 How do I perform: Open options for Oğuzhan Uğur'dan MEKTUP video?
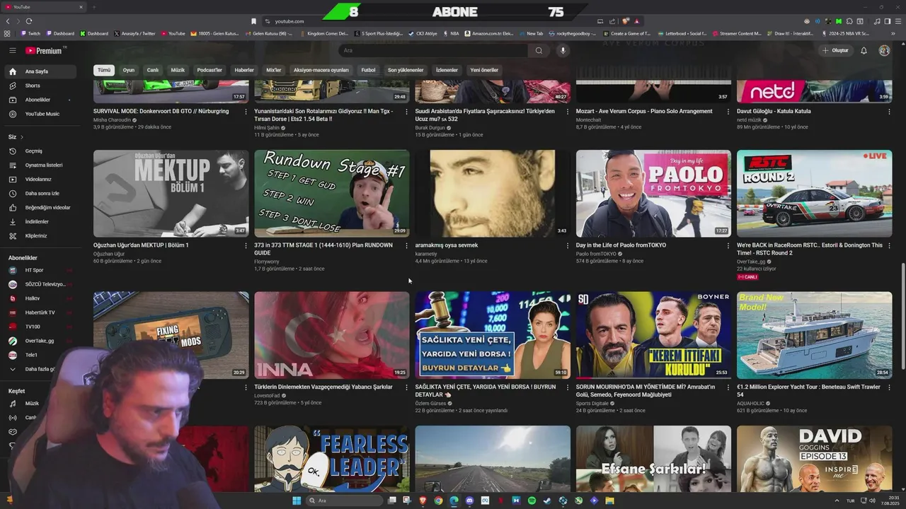click(x=246, y=245)
